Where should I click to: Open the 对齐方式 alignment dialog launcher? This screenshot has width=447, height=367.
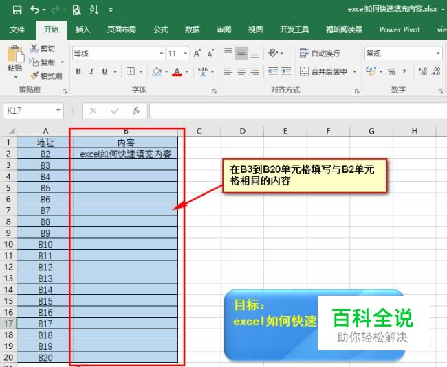click(357, 91)
